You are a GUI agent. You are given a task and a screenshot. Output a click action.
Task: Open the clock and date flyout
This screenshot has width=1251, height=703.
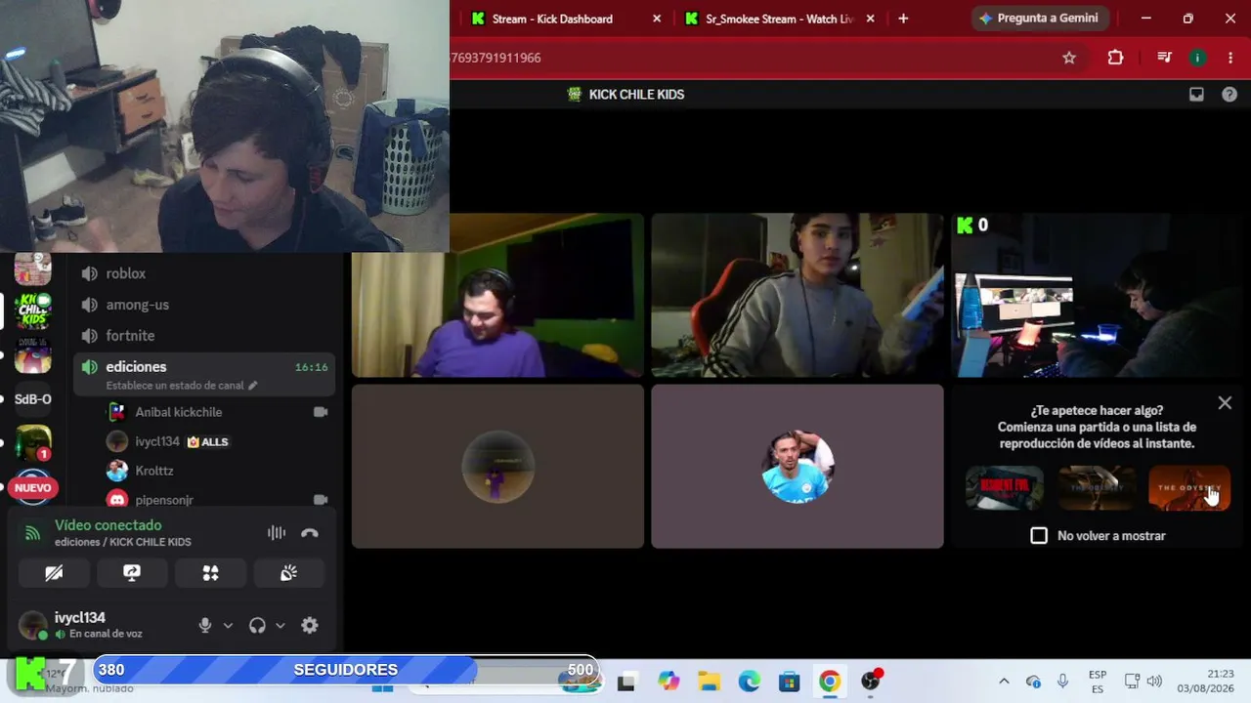coord(1206,682)
